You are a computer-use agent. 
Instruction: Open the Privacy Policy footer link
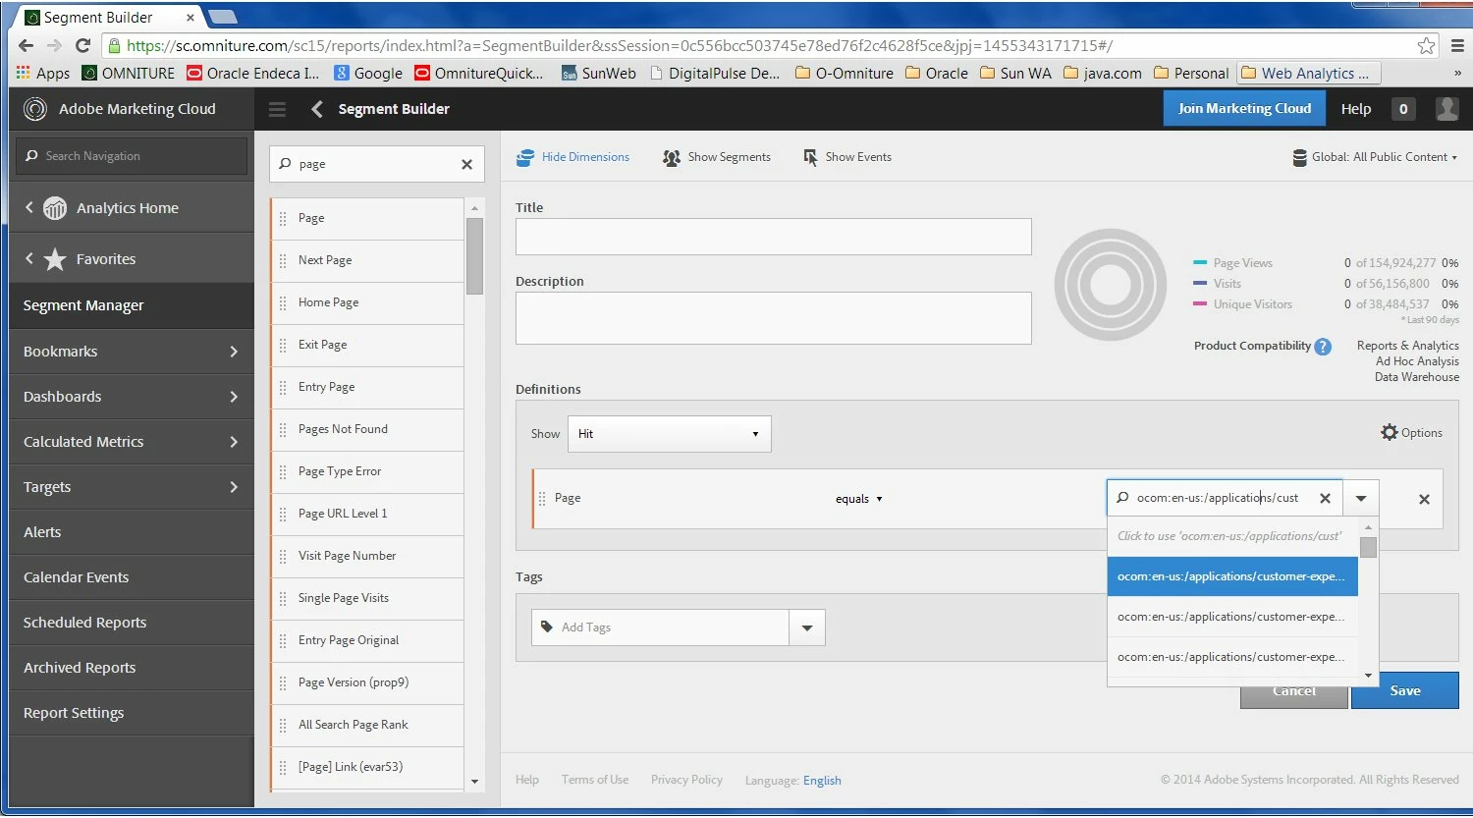coord(686,780)
